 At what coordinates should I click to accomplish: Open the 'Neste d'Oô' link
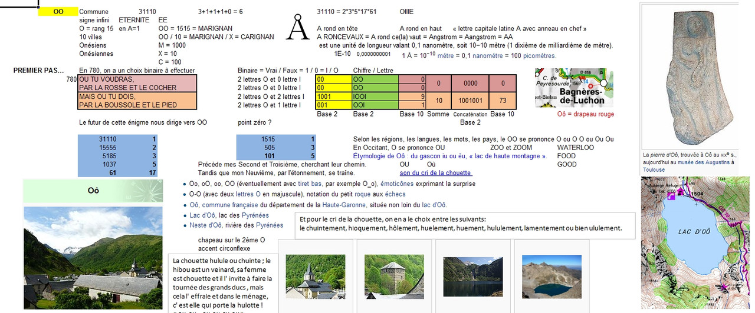(x=207, y=226)
